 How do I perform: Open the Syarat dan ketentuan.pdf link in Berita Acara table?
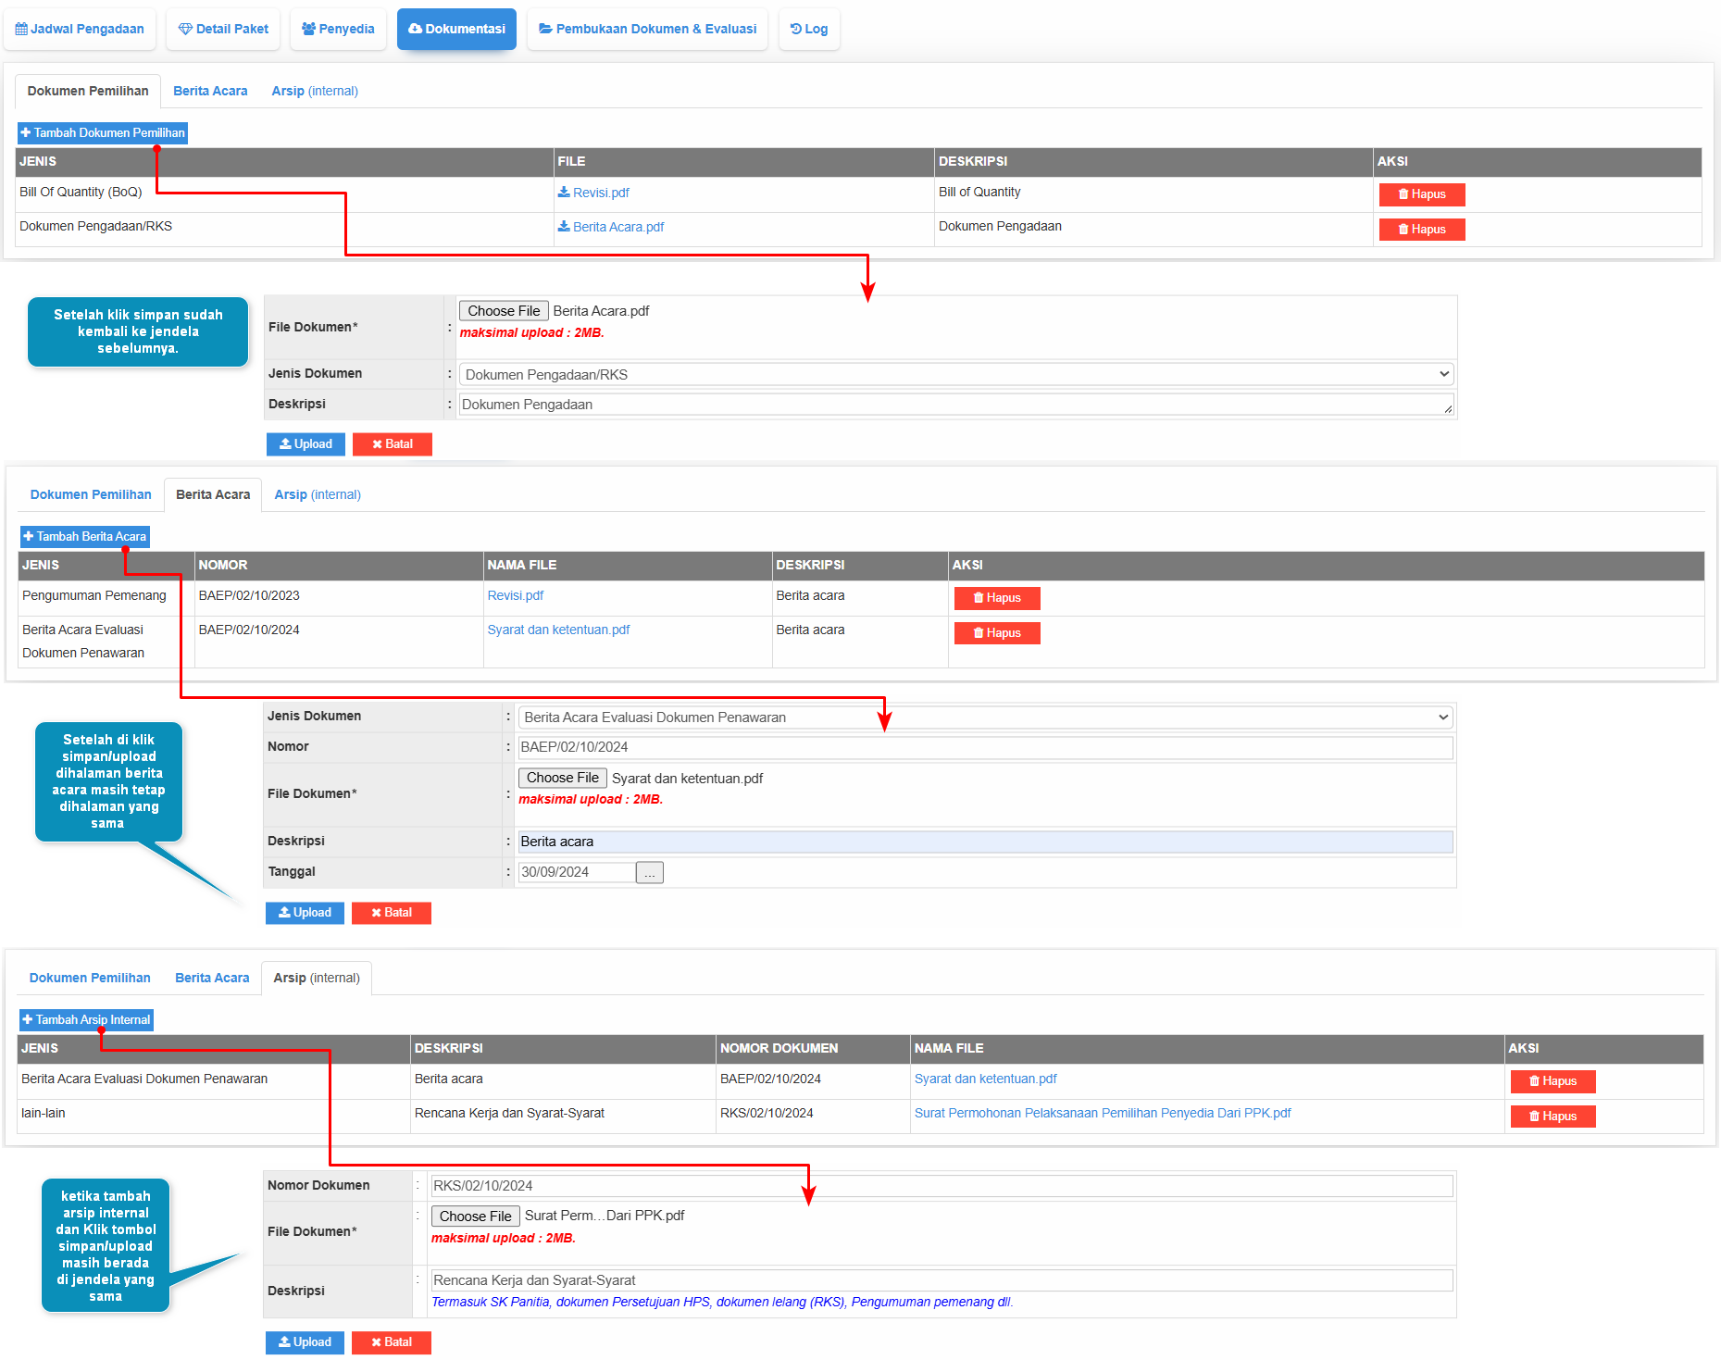(558, 630)
